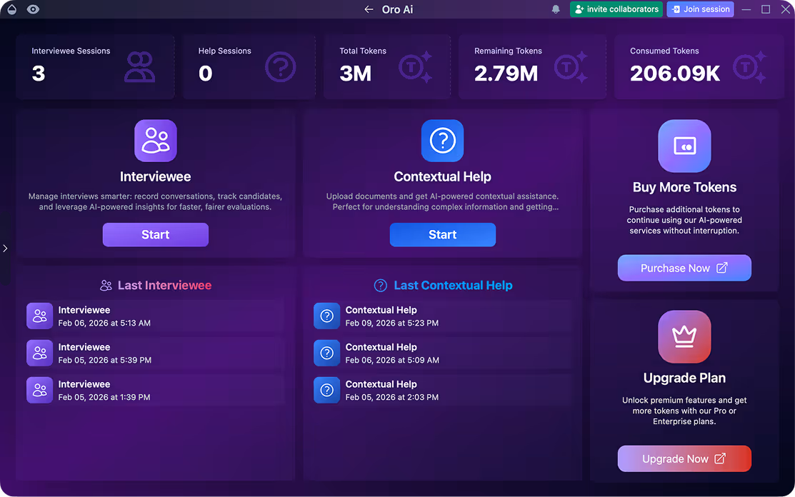Expand the left sidebar chevron

tap(5, 248)
